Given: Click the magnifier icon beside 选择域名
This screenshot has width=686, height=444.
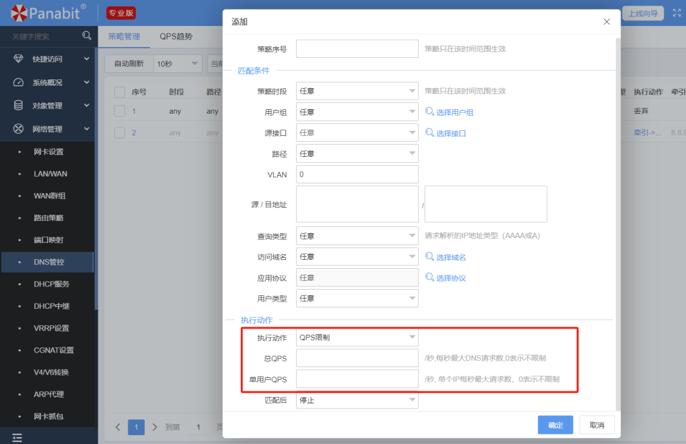Looking at the screenshot, I should coord(430,257).
